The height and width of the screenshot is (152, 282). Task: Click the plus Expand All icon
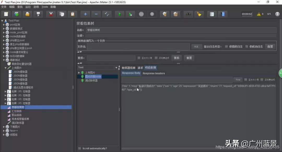[x=85, y=14]
